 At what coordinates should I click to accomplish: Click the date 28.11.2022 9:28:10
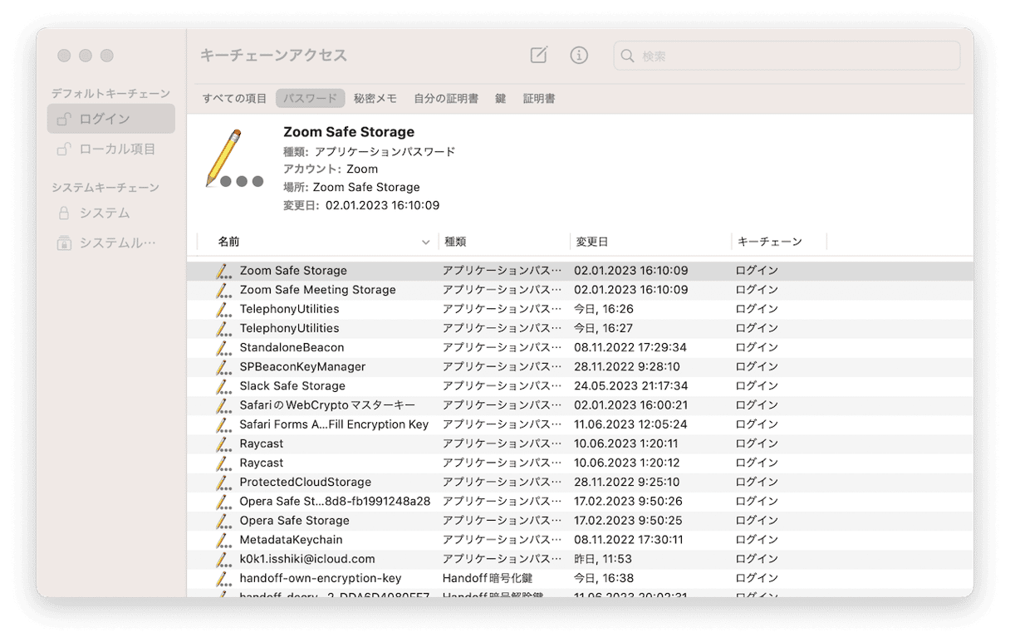point(627,366)
